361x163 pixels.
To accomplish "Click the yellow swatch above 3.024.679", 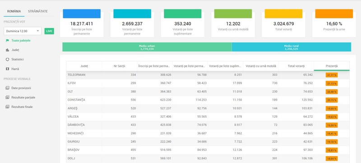I will click(283, 13).
